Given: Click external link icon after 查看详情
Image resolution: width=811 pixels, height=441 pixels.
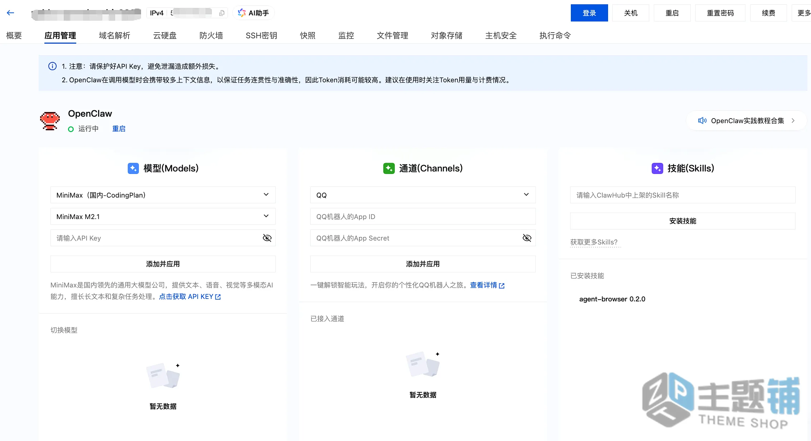Looking at the screenshot, I should [502, 286].
